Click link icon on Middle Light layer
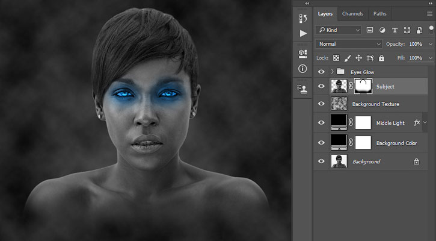 click(x=351, y=122)
